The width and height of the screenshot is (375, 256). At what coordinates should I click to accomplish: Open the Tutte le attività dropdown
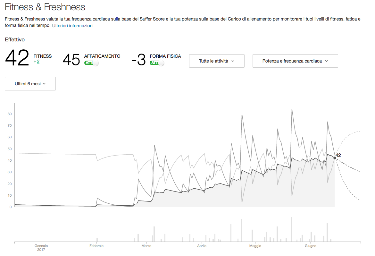[217, 61]
